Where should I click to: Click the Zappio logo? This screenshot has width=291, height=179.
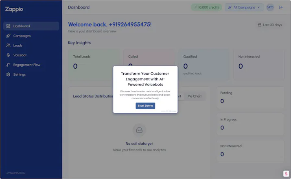14,9
